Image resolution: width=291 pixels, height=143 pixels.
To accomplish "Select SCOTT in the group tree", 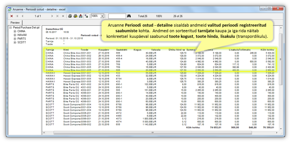I will click(22, 42).
